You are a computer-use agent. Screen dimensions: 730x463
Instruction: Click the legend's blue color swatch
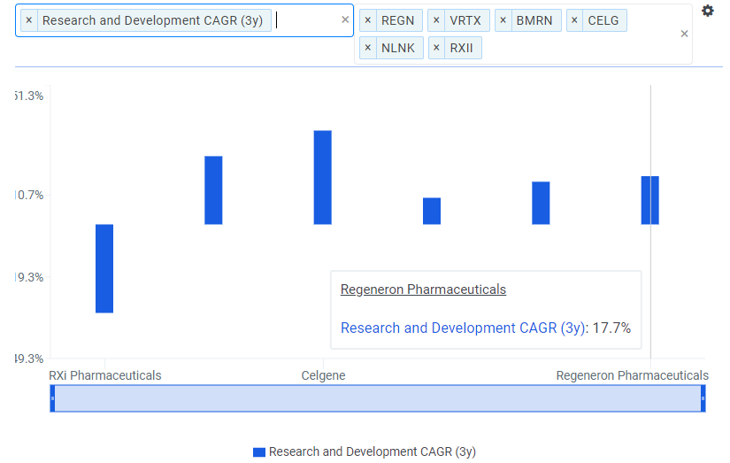pos(259,451)
